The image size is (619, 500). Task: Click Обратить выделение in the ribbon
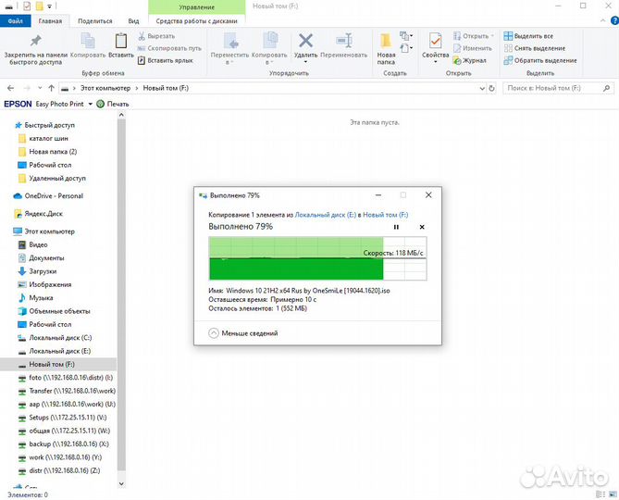pyautogui.click(x=539, y=60)
